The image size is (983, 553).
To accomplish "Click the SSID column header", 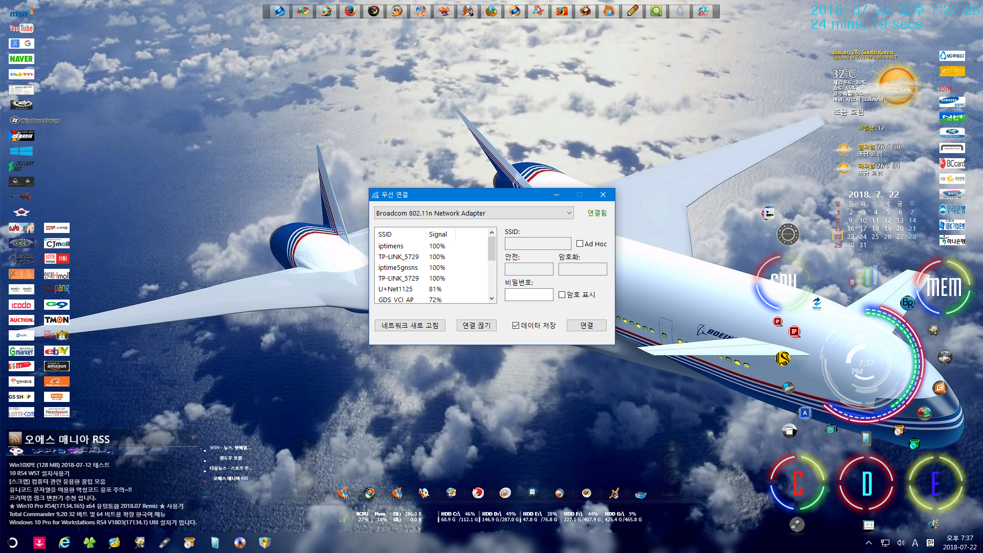I will (400, 234).
